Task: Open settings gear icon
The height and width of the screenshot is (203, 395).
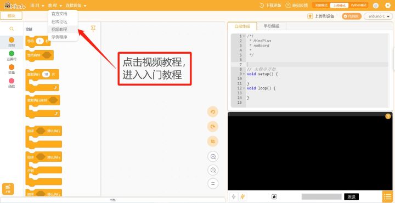Action: click(388, 5)
